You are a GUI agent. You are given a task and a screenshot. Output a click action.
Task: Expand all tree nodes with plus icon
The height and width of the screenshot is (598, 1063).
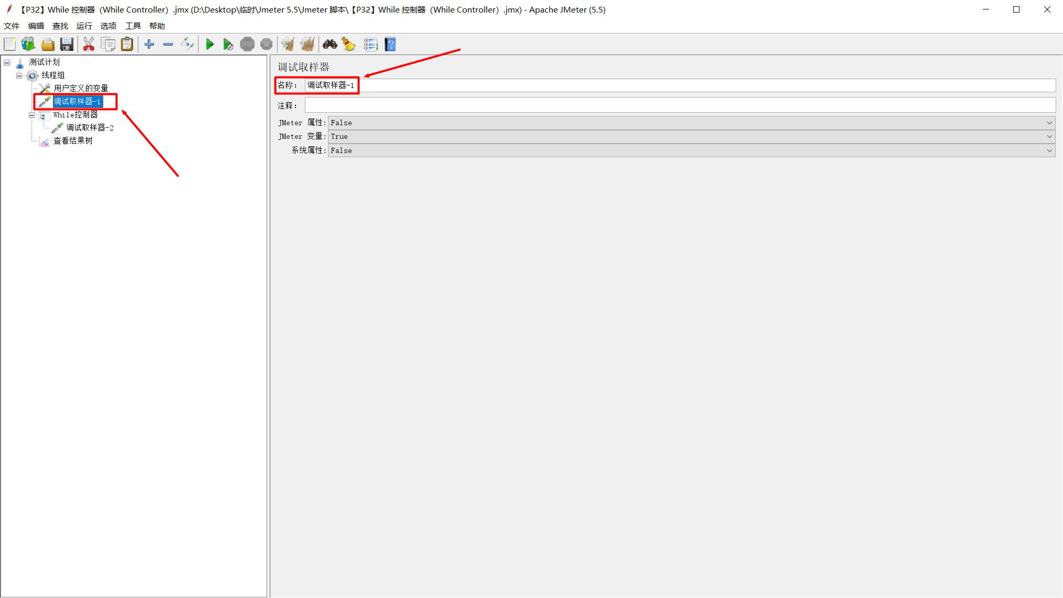click(x=149, y=44)
